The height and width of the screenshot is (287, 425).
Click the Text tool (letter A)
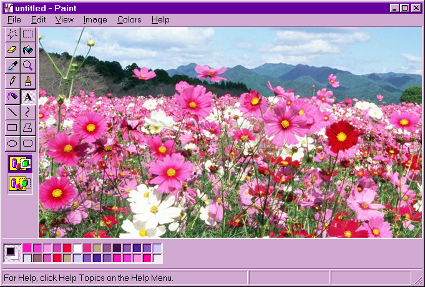pos(28,97)
